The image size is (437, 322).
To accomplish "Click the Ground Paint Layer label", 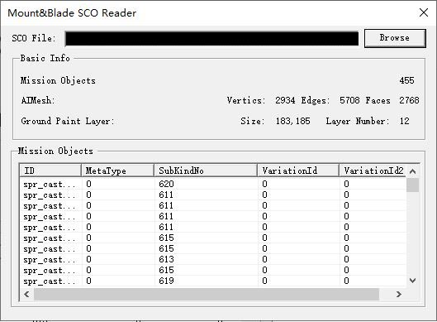I will click(x=68, y=121).
